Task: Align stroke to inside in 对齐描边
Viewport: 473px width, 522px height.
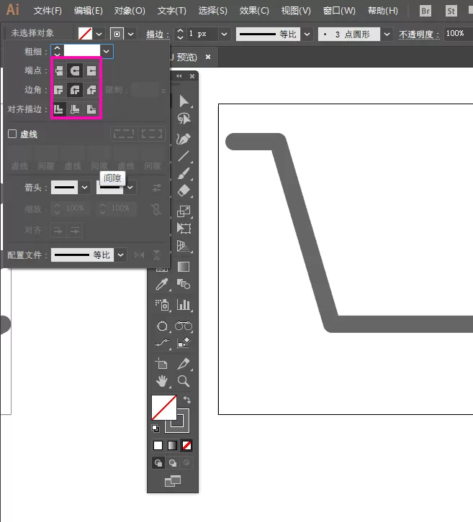Action: (75, 109)
